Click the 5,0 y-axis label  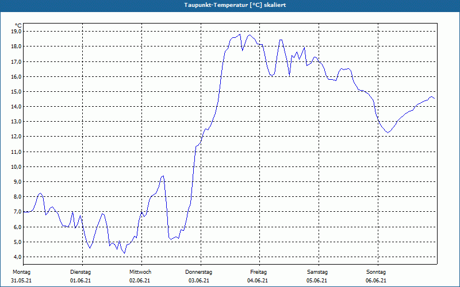point(17,242)
